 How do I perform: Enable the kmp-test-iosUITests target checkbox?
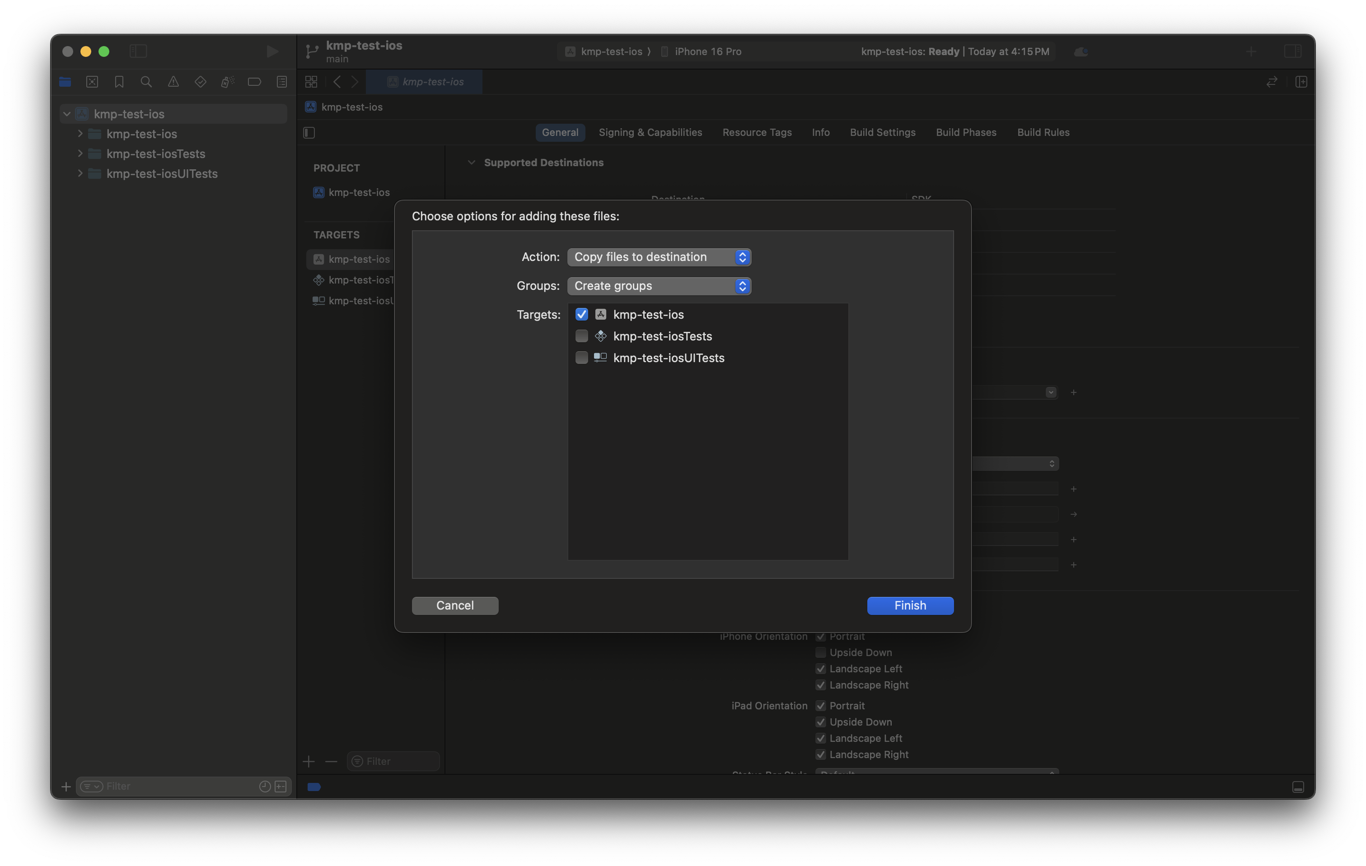(581, 357)
